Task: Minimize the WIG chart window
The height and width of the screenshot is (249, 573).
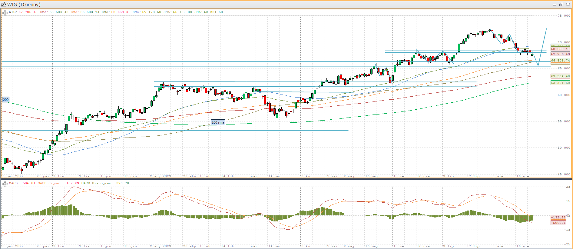Action: tap(555, 4)
